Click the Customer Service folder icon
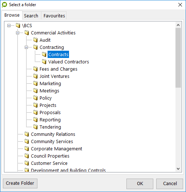 click(27, 163)
